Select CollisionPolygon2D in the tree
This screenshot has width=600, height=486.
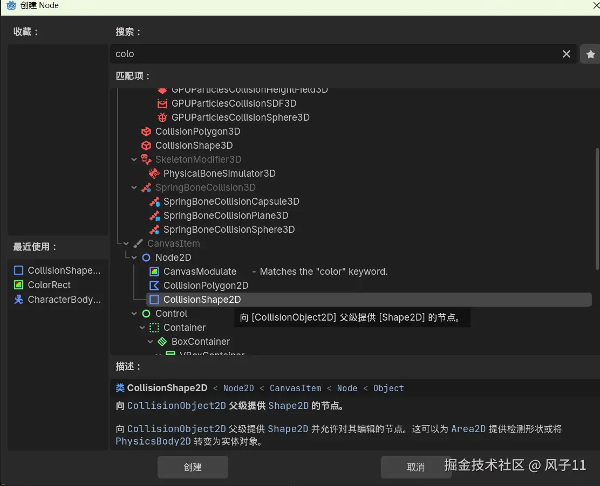pyautogui.click(x=206, y=286)
